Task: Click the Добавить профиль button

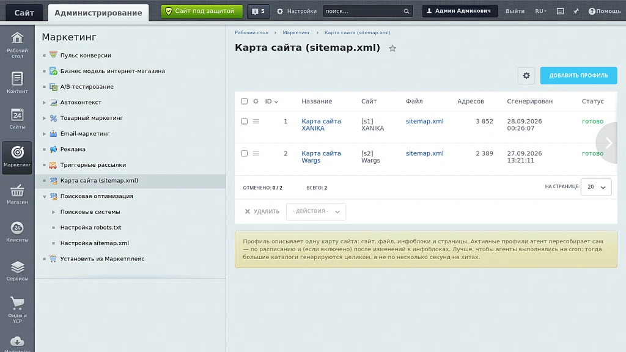Action: coord(578,75)
